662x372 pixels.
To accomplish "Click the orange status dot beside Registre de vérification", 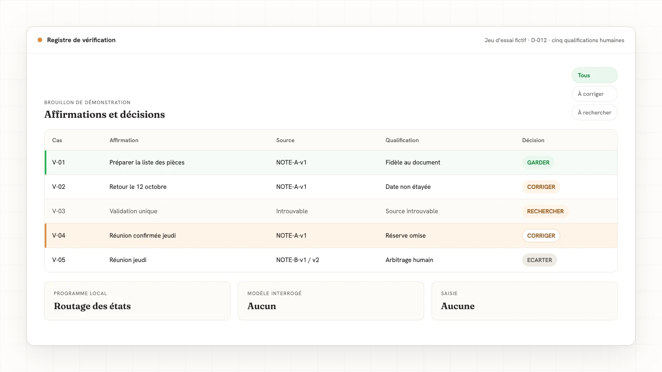I will pos(40,40).
